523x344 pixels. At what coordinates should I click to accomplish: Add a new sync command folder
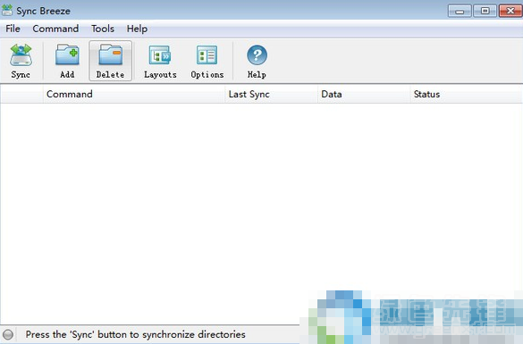[67, 61]
